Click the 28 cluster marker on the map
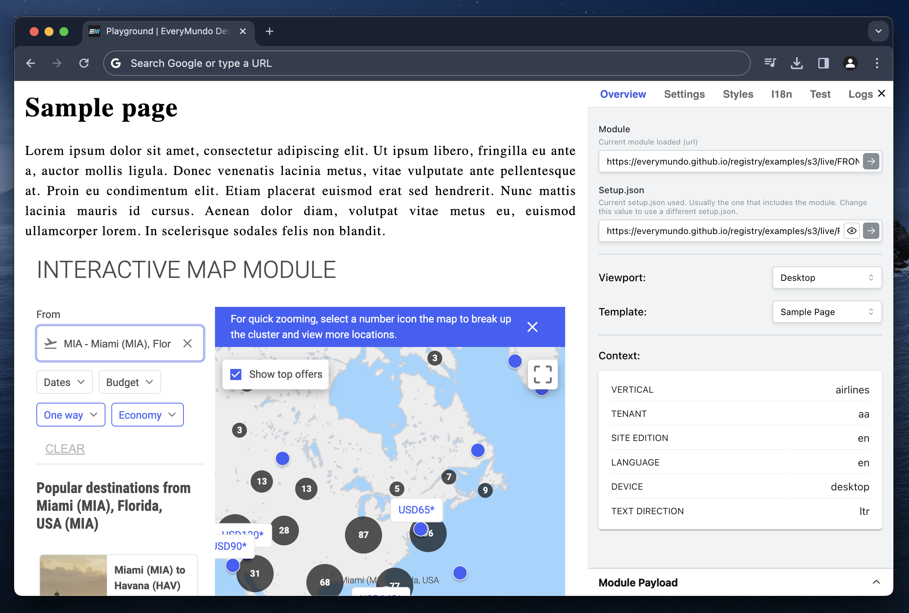 click(x=284, y=530)
